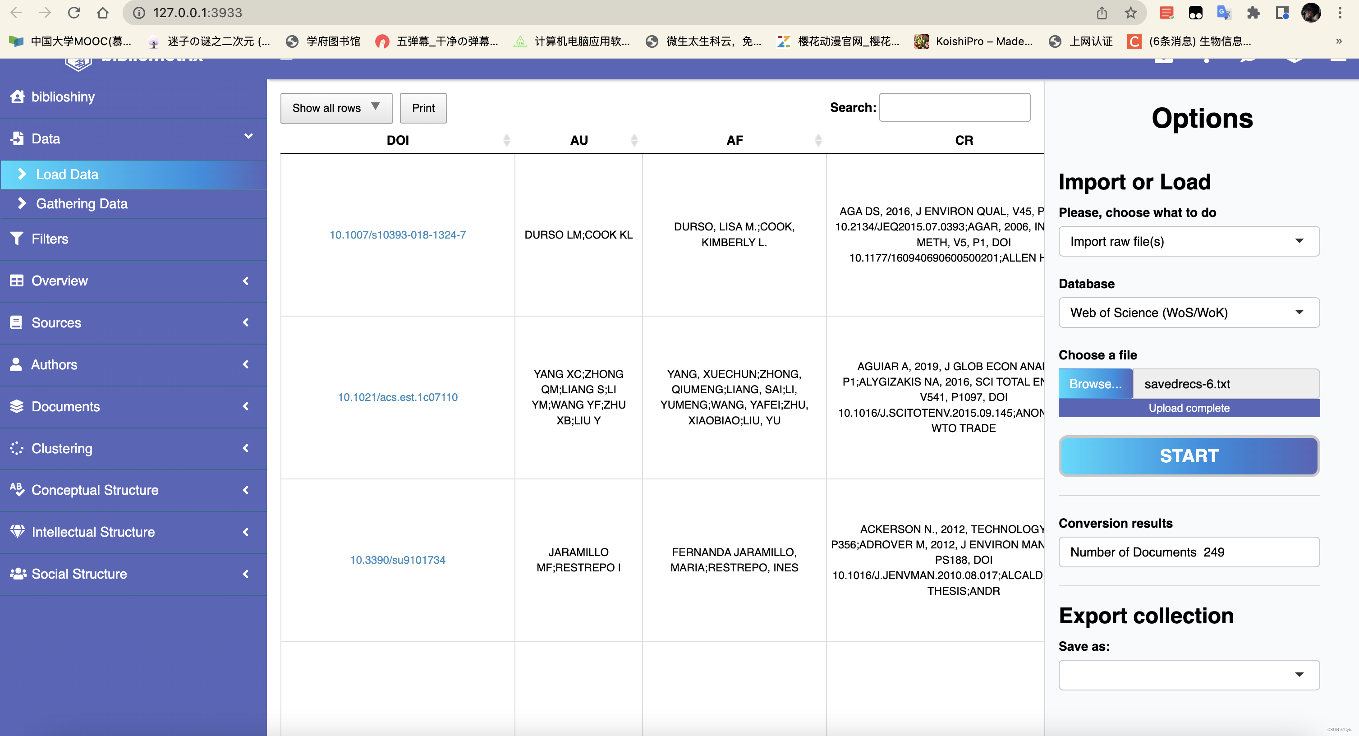Image resolution: width=1359 pixels, height=736 pixels.
Task: Select the Load Data menu item
Action: (x=66, y=174)
